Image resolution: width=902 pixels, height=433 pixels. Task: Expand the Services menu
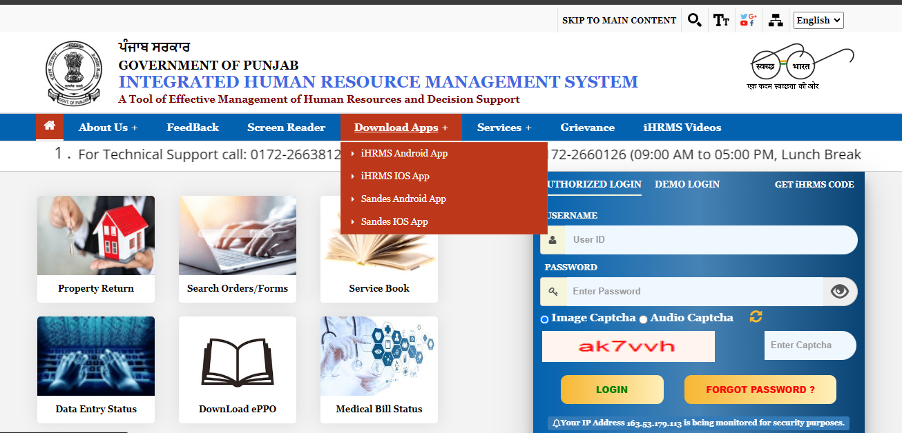[504, 128]
